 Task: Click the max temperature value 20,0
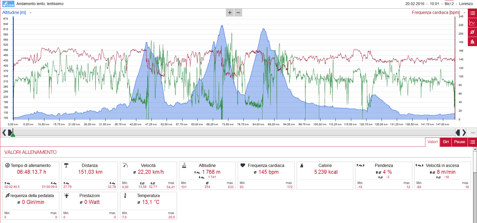coord(171,217)
